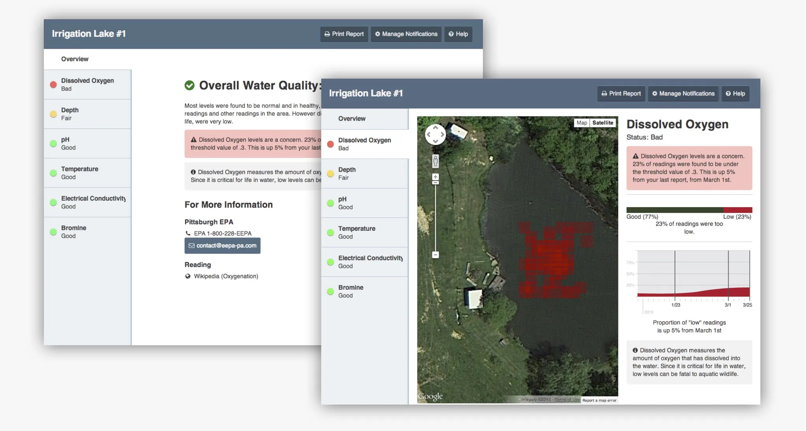Switch the map to Map view
Screen dimensions: 807x431
click(x=582, y=123)
